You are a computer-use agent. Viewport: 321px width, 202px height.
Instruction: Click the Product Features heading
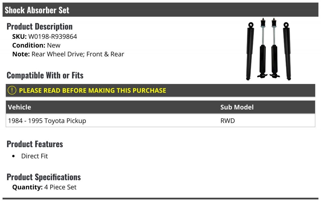point(35,144)
